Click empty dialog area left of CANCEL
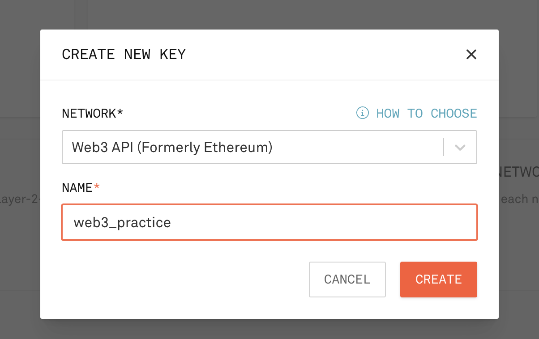 [179, 280]
